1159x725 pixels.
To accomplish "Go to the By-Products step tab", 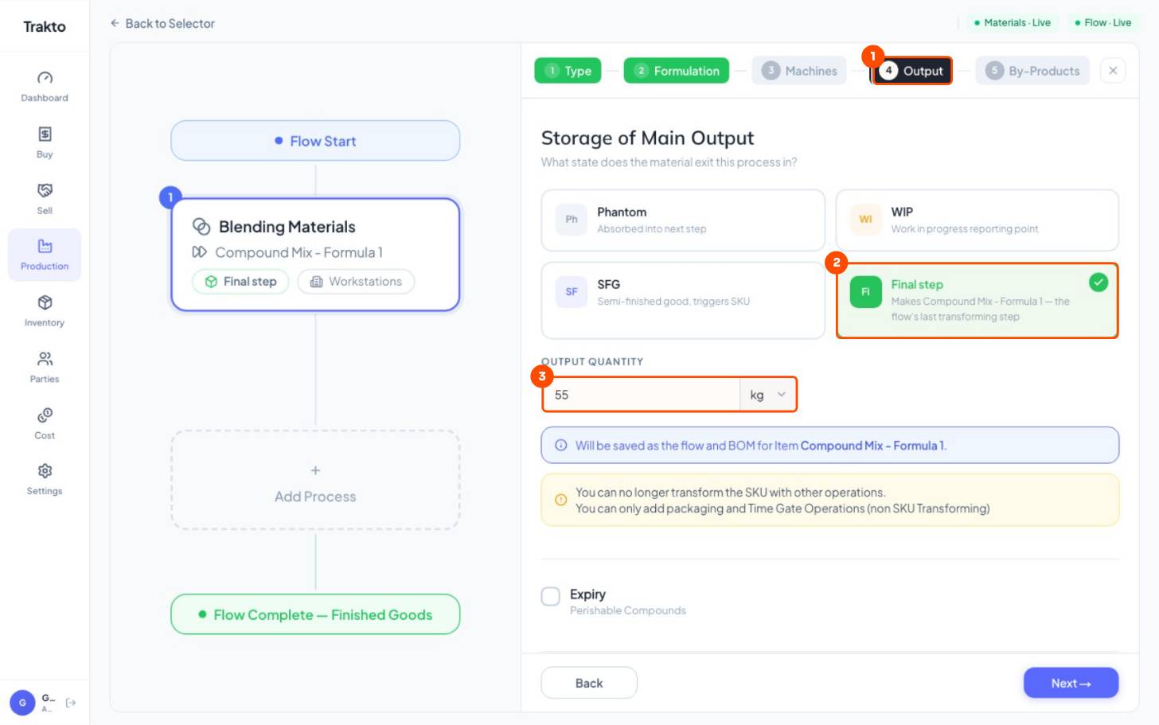I will (1032, 71).
